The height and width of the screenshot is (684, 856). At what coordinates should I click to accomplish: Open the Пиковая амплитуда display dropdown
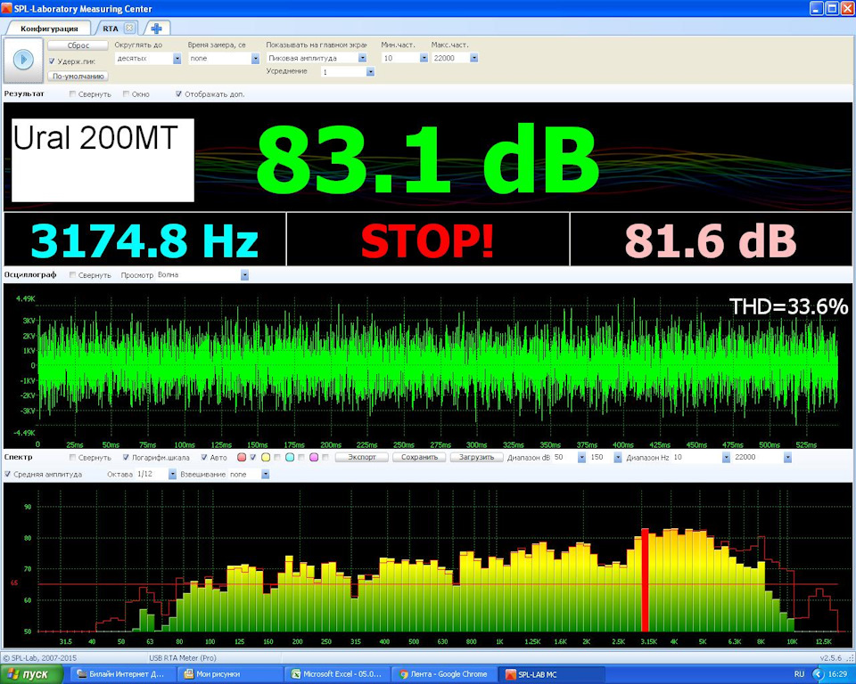(x=363, y=58)
